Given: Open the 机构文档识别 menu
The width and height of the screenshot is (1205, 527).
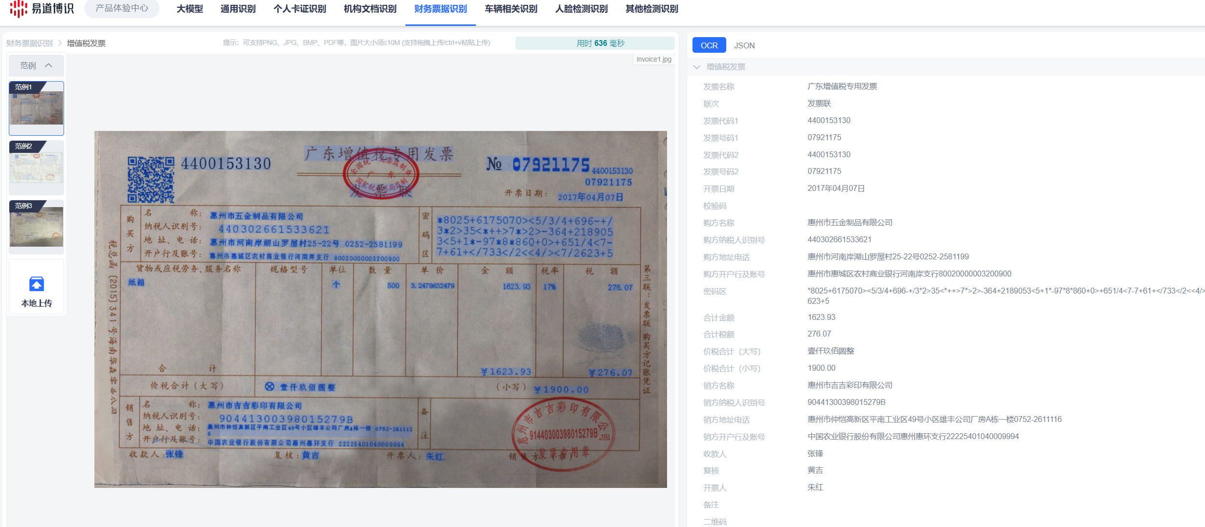Looking at the screenshot, I should click(370, 9).
